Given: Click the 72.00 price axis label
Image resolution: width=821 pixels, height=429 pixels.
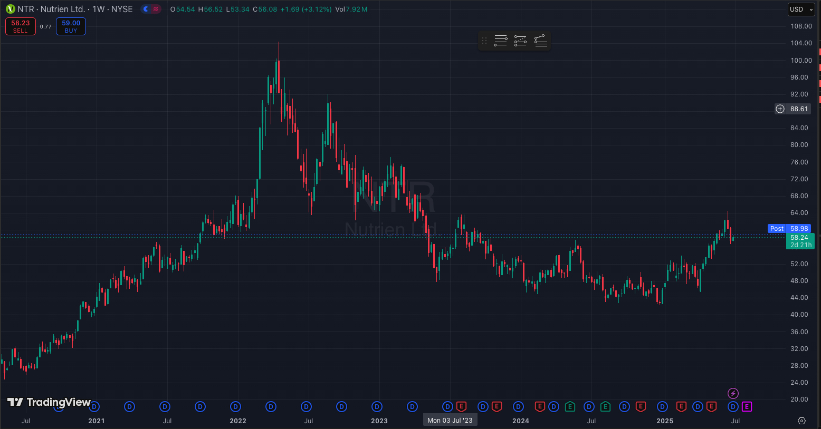Looking at the screenshot, I should pyautogui.click(x=799, y=179).
